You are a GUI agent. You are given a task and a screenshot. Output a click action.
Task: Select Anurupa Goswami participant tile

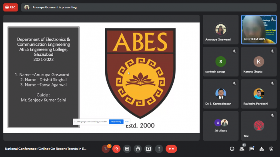click(x=221, y=29)
